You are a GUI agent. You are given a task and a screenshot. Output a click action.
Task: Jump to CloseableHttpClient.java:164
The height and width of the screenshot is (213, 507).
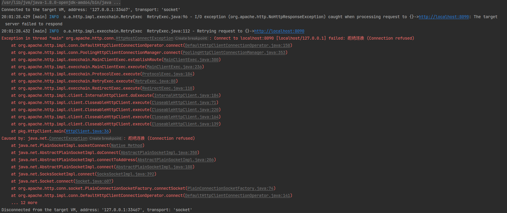point(185,117)
